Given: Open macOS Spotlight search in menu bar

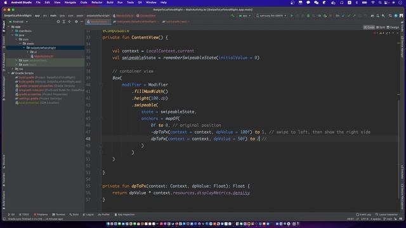Looking at the screenshot, I should 380,3.
